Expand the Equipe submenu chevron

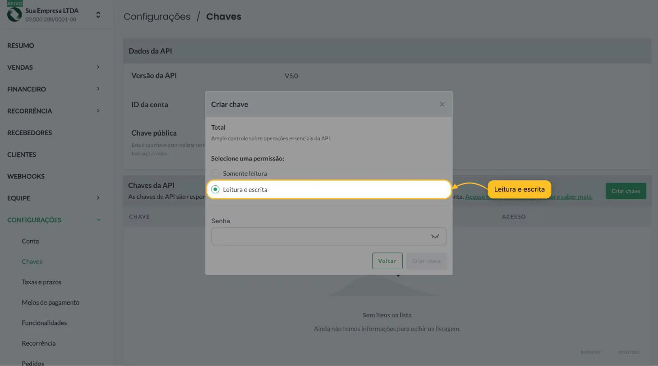[x=98, y=198]
